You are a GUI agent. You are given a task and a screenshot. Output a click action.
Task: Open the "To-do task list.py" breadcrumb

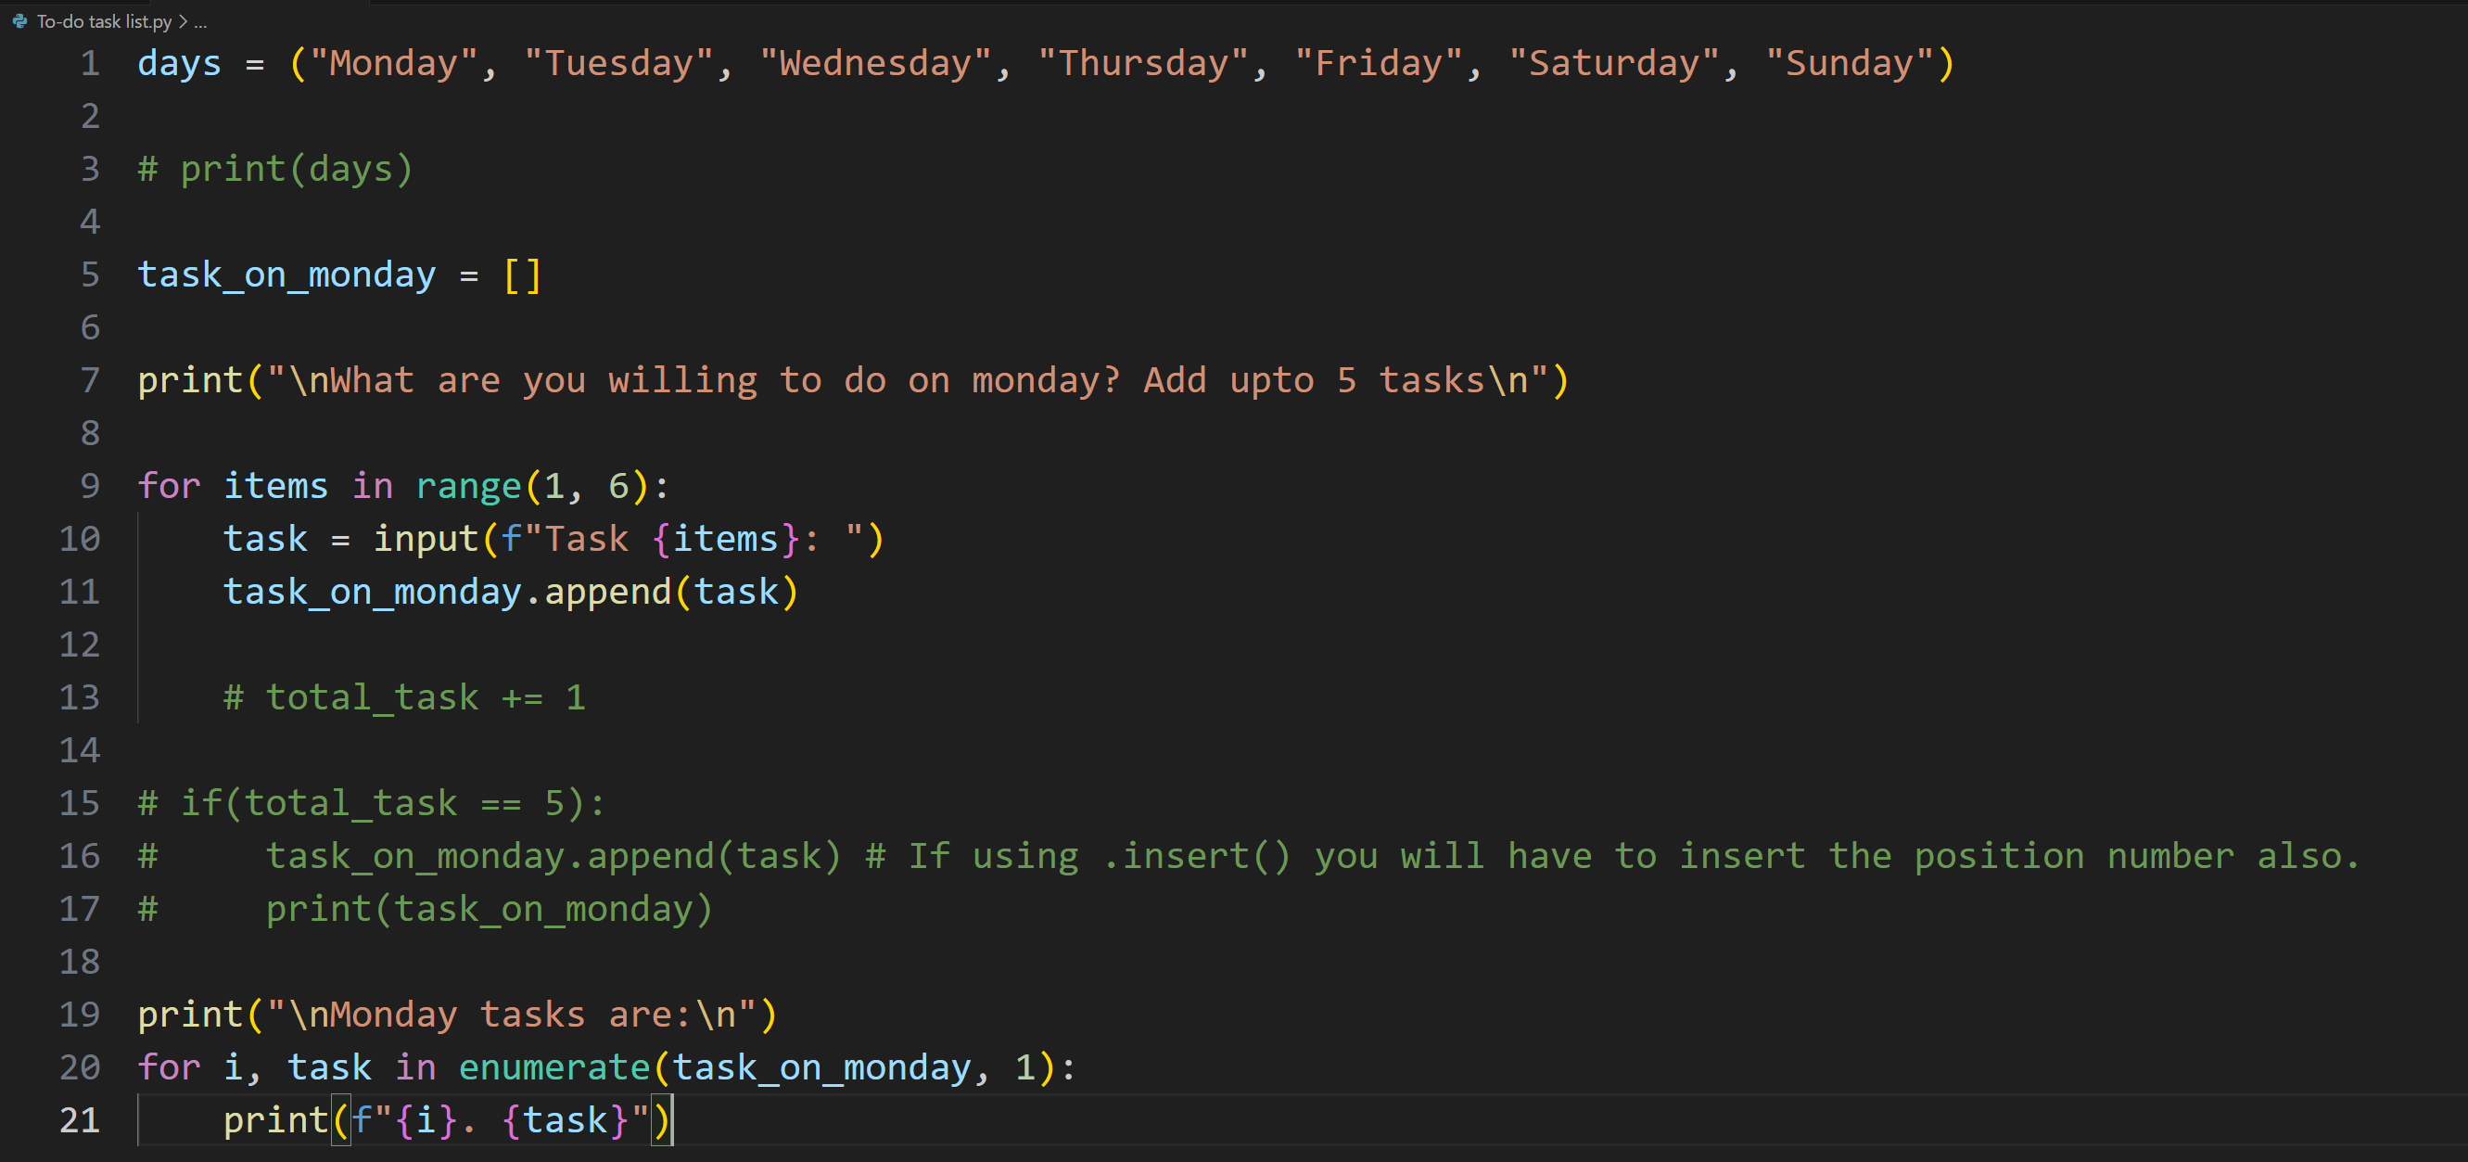pyautogui.click(x=104, y=21)
